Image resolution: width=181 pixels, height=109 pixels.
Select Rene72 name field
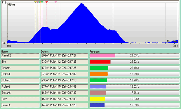pyautogui.click(x=20, y=55)
